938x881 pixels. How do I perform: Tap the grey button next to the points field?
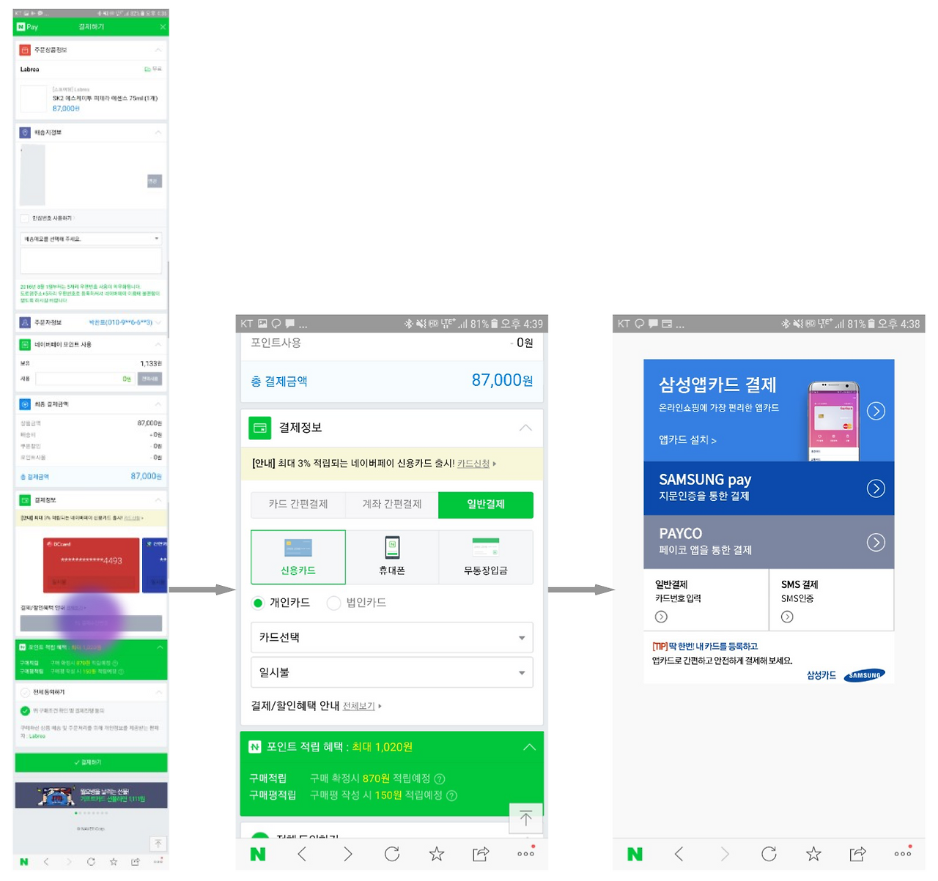point(149,379)
